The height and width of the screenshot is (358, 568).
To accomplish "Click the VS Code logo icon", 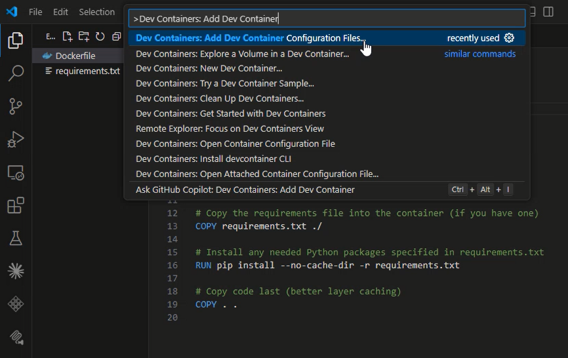I will 12,12.
